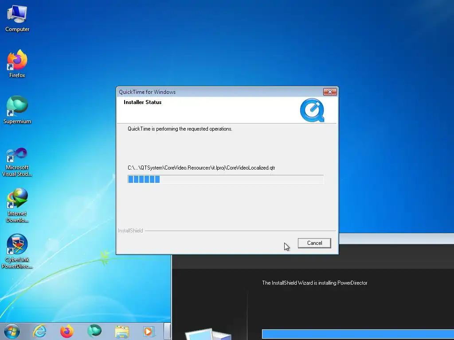Open Windows Media Player from the taskbar
454x340 pixels.
pos(149,331)
